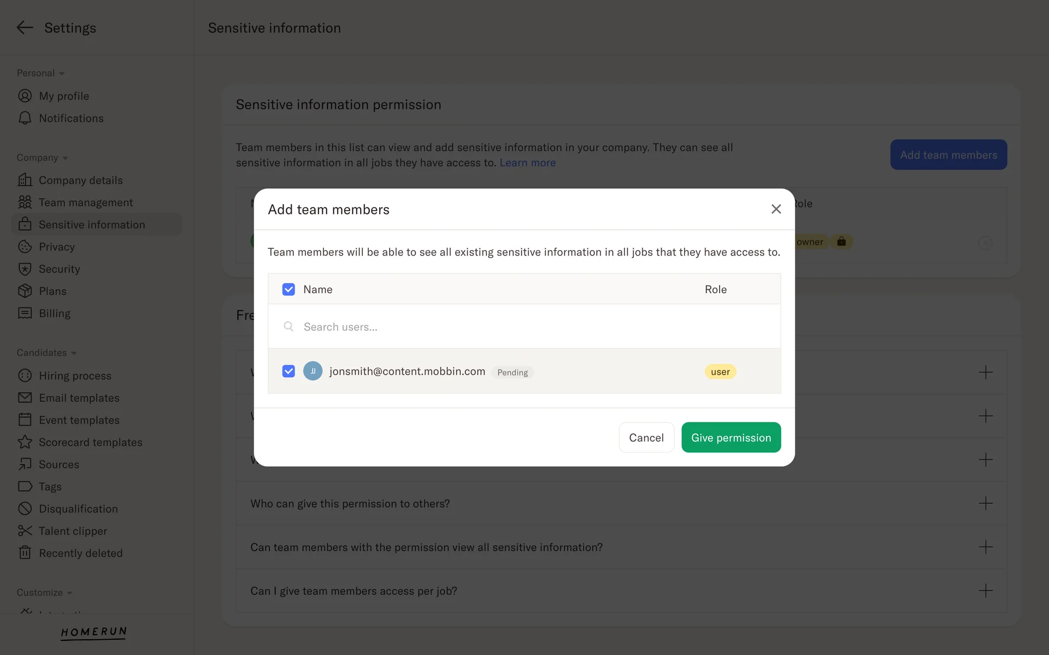Click the Security shield icon
The width and height of the screenshot is (1049, 655).
(x=25, y=269)
